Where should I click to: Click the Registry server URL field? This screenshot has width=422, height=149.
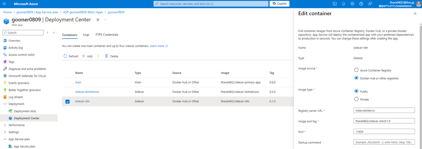coord(384,110)
